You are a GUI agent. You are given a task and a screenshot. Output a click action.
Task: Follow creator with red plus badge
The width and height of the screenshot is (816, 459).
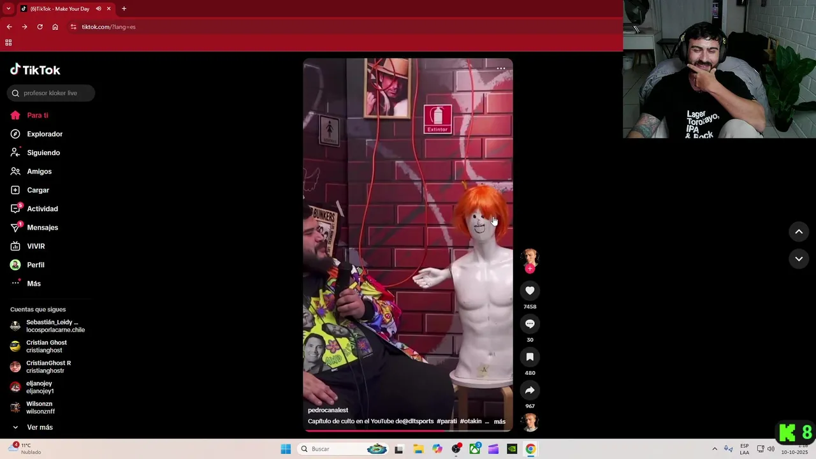click(530, 268)
